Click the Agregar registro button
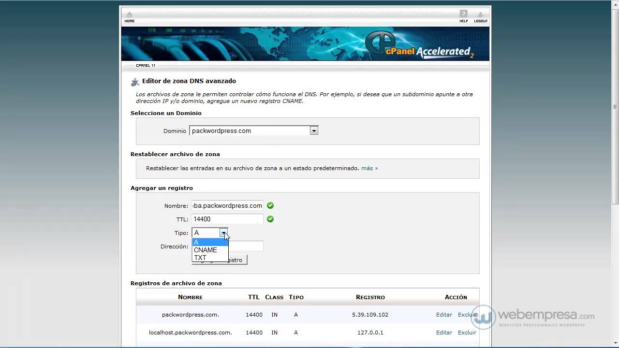The height and width of the screenshot is (348, 619). tap(237, 260)
